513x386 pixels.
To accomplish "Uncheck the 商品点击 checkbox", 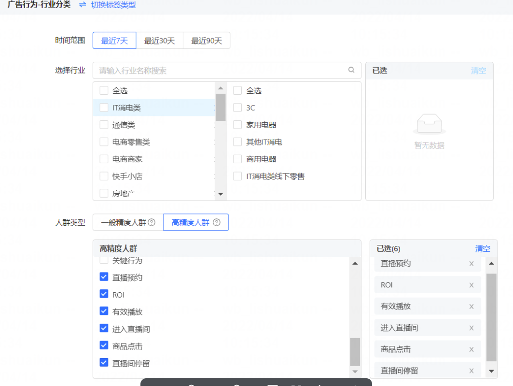I will pos(104,345).
